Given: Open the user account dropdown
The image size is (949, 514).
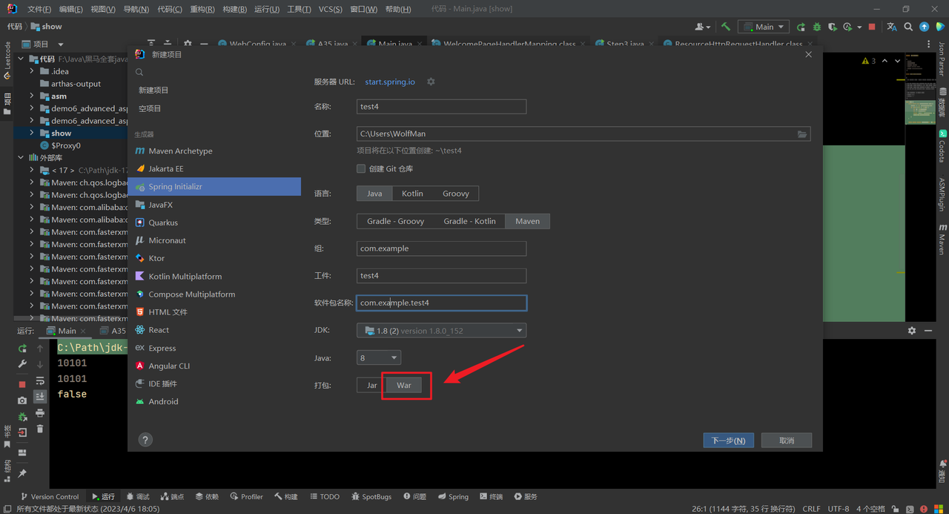Looking at the screenshot, I should [x=703, y=27].
